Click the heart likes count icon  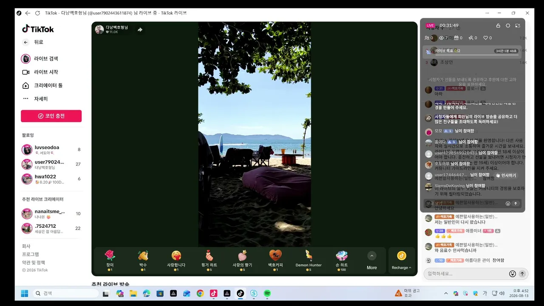pyautogui.click(x=486, y=38)
